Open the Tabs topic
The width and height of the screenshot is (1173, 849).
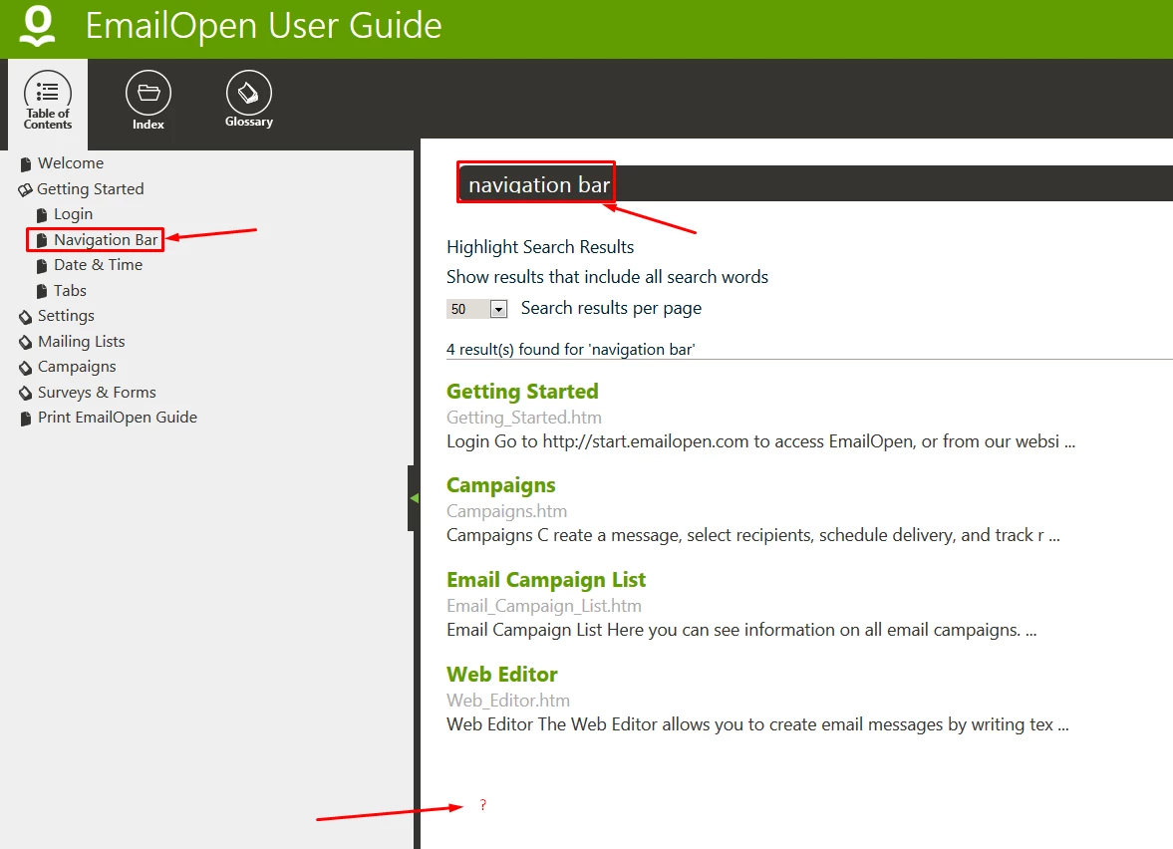pyautogui.click(x=70, y=290)
